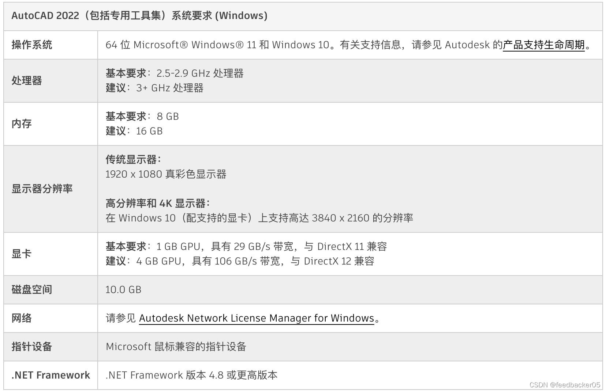Click the 建议 16 GB memory line
606x391 pixels.
click(134, 131)
